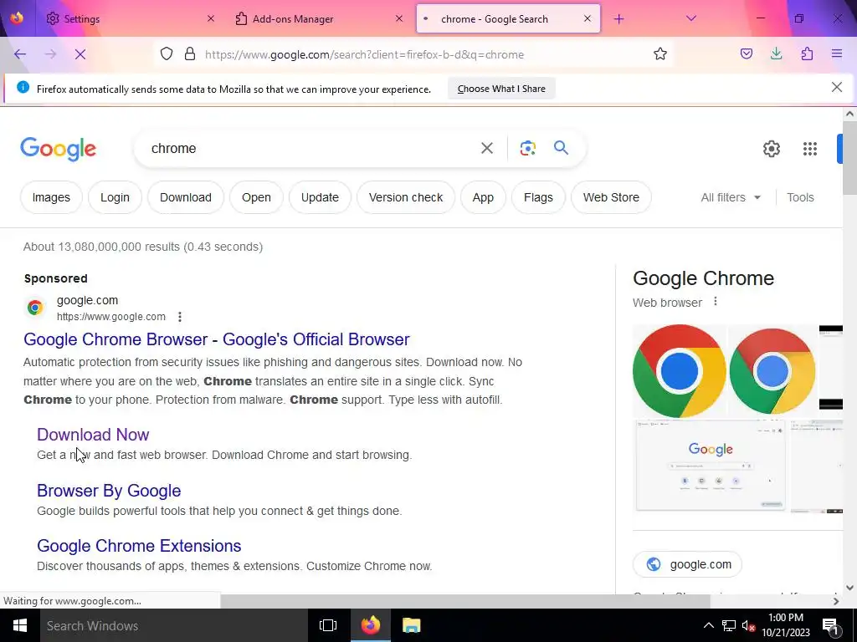This screenshot has height=642, width=857.
Task: Open more options for Google Chrome panel
Action: pyautogui.click(x=716, y=302)
